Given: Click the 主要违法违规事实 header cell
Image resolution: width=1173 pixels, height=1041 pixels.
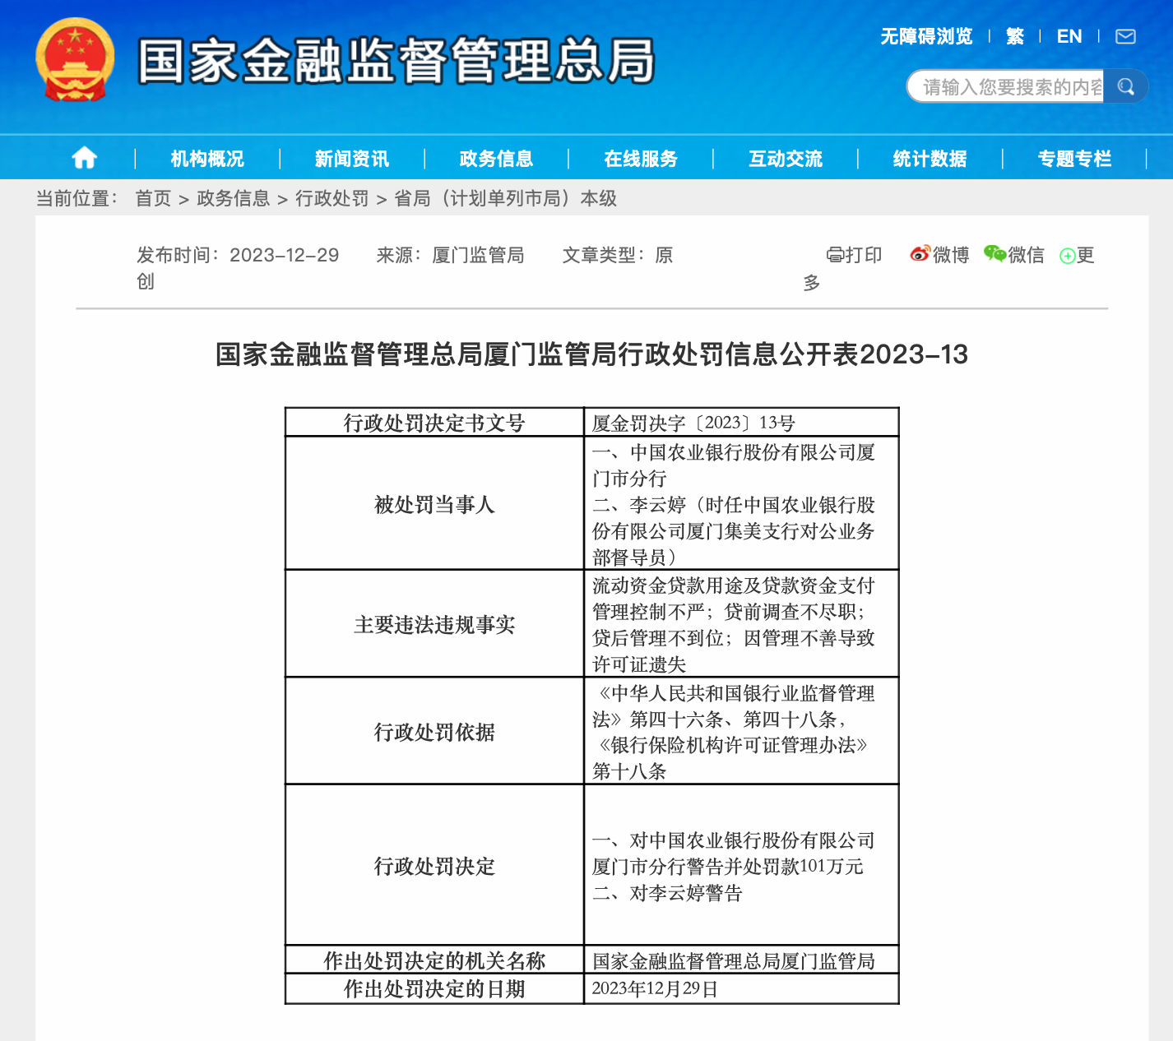Looking at the screenshot, I should [434, 624].
